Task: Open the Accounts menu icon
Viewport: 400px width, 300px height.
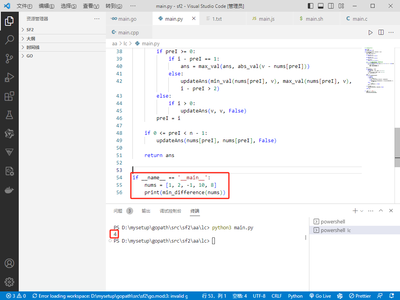Action: click(x=9, y=263)
